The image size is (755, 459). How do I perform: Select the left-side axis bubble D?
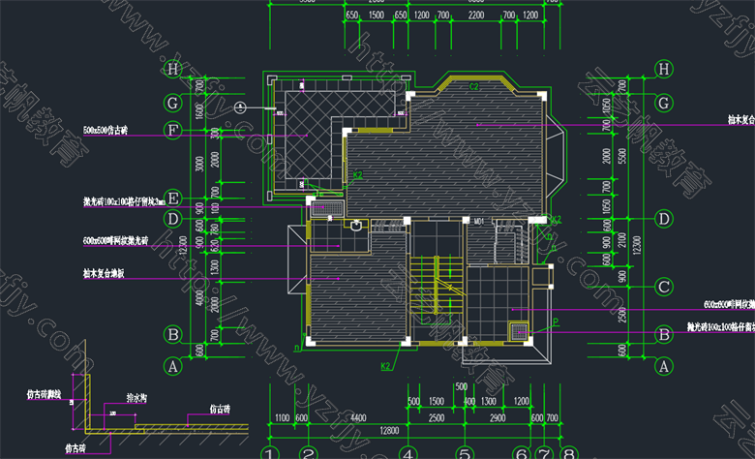pyautogui.click(x=173, y=219)
